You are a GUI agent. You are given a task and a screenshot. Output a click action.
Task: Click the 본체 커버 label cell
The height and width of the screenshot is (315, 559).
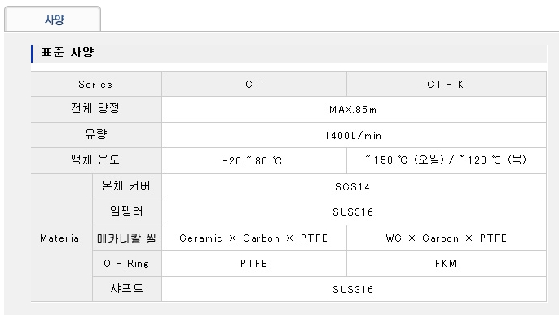(x=127, y=186)
